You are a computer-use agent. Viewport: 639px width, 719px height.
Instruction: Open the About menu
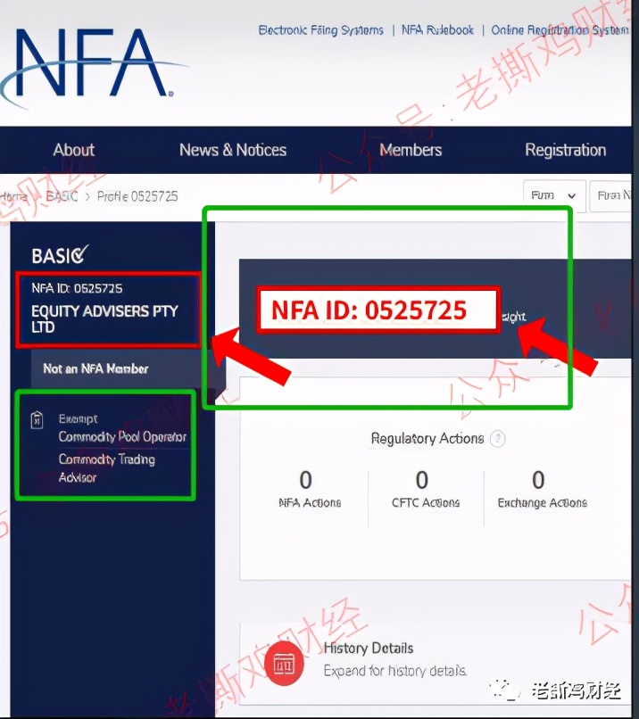(73, 150)
